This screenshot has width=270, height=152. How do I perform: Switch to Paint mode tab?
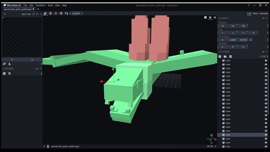[255, 13]
